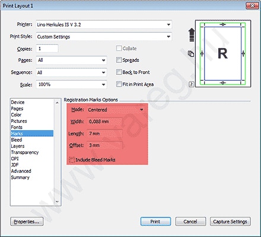This screenshot has width=261, height=237.
Task: Close the Print Layout 1 dialog
Action: tap(252, 6)
